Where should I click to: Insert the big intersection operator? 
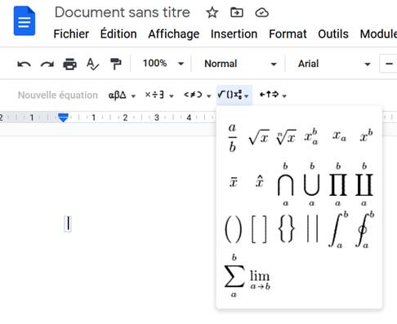pos(285,184)
